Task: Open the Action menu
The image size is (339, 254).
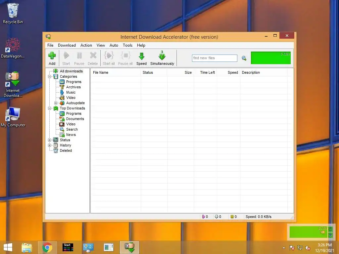Action: coord(86,45)
